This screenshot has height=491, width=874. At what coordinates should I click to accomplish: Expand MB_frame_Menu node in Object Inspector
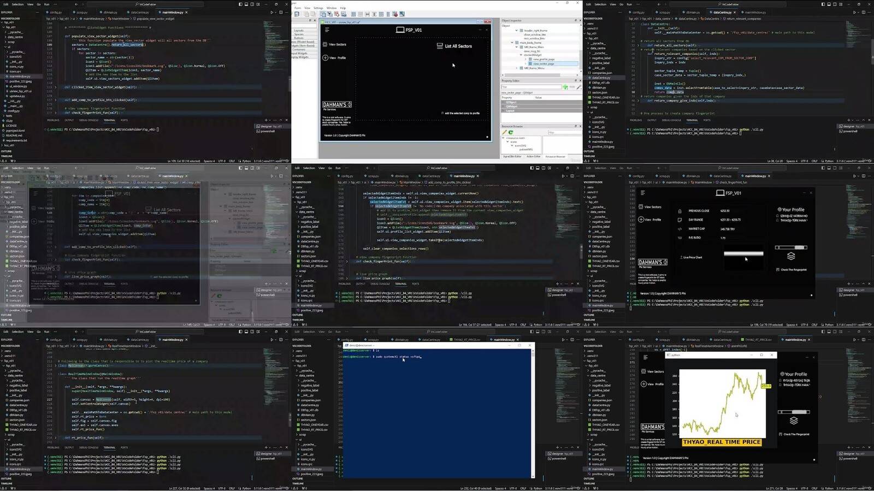coord(517,68)
